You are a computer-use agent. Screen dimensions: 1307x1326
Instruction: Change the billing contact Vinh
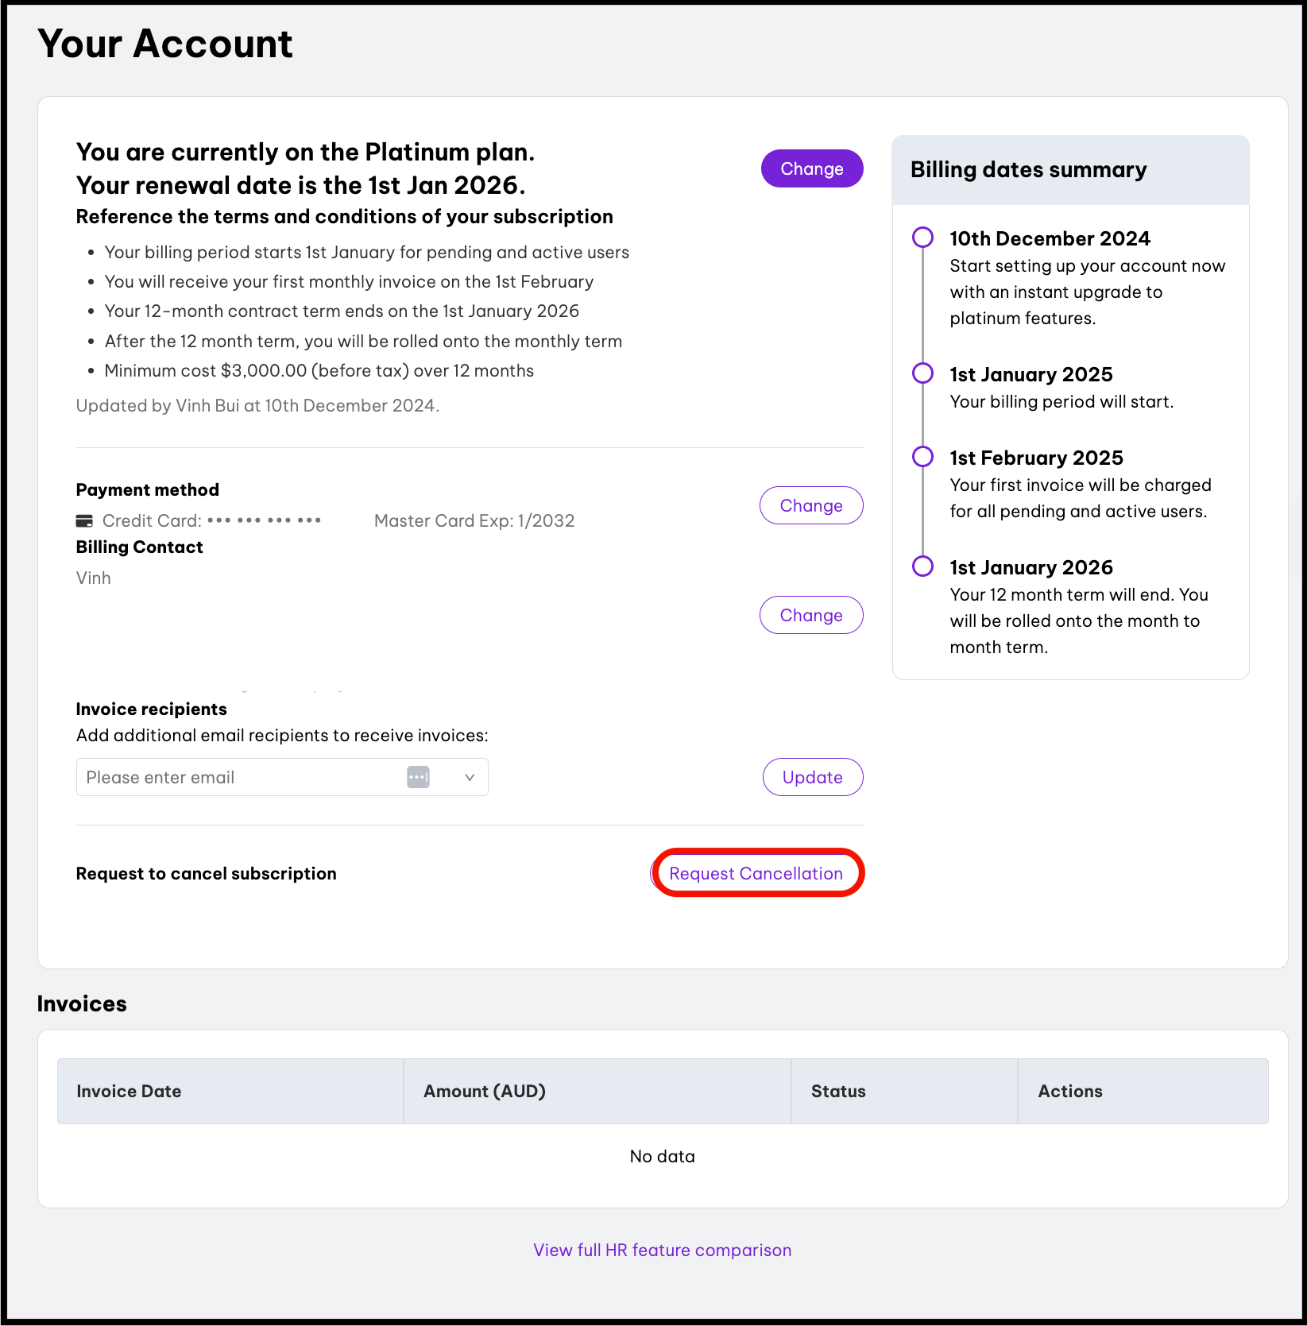[x=811, y=615]
